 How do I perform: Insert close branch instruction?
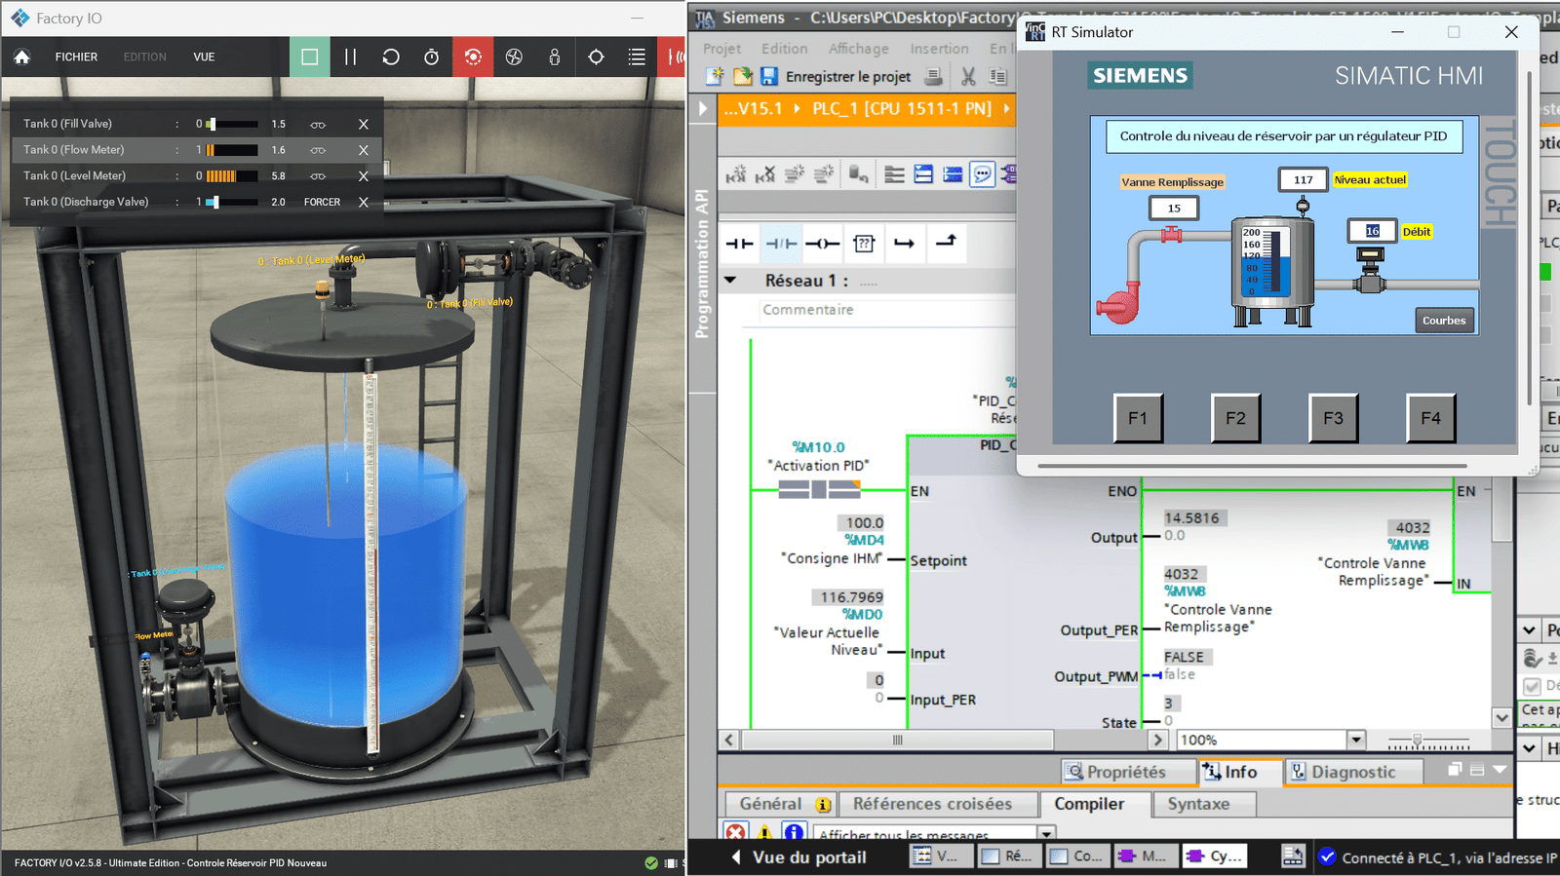tap(946, 243)
